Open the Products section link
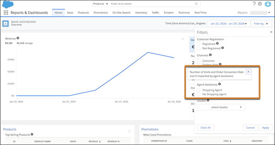Viewport: 275px width, 145px height. (x=10, y=129)
